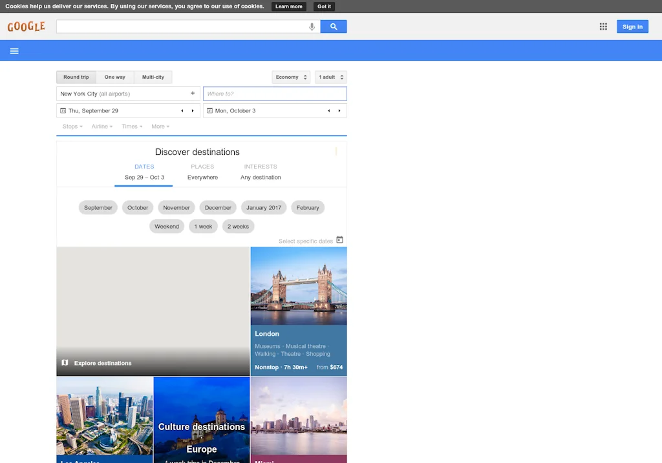Open the Google apps grid icon
This screenshot has height=463, width=662.
[603, 26]
